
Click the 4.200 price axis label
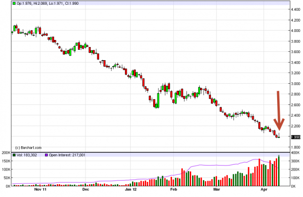click(295, 20)
